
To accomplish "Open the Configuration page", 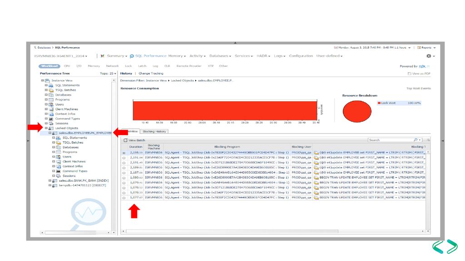I will (301, 56).
